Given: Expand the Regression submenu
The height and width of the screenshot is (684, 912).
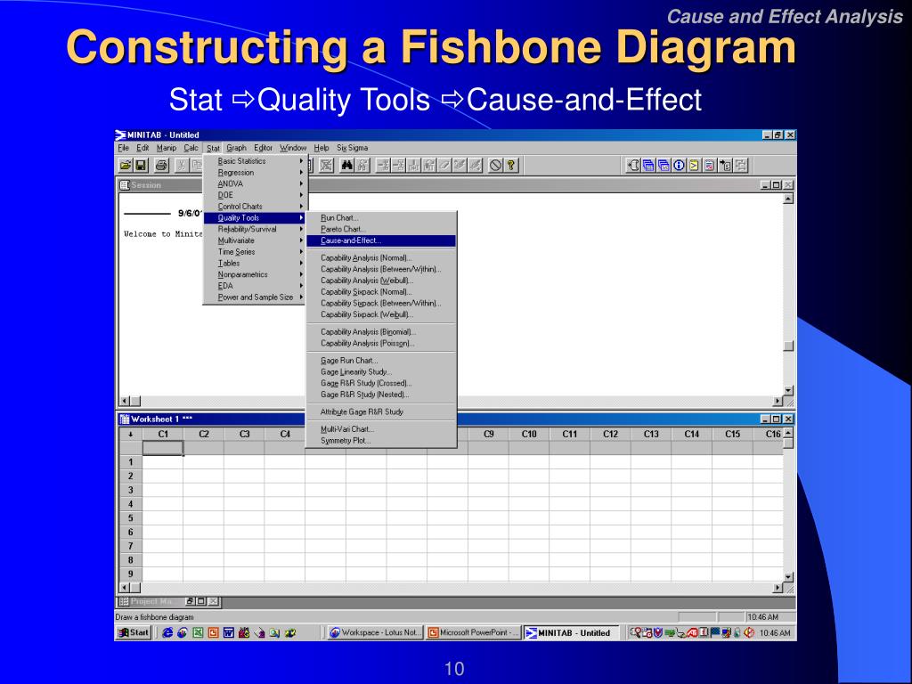Looking at the screenshot, I should pyautogui.click(x=255, y=173).
